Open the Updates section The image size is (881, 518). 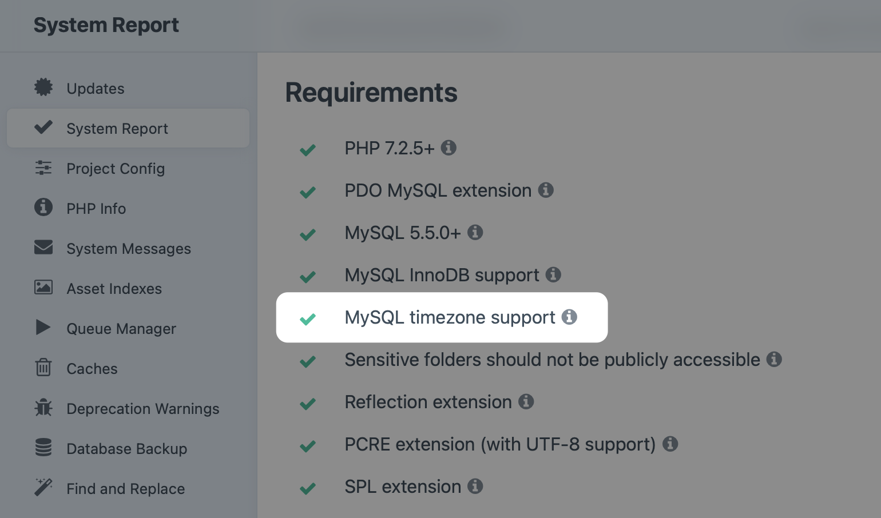128,88
